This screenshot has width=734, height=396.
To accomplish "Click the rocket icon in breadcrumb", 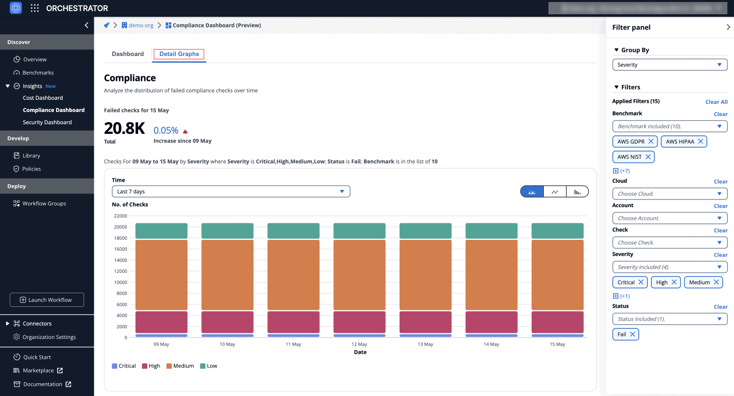I will click(x=107, y=25).
